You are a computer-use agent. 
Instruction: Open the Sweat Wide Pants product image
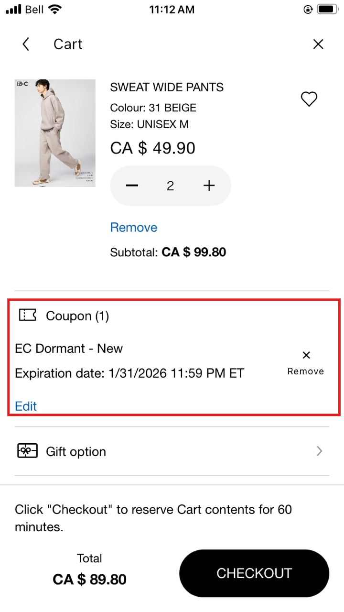55,133
